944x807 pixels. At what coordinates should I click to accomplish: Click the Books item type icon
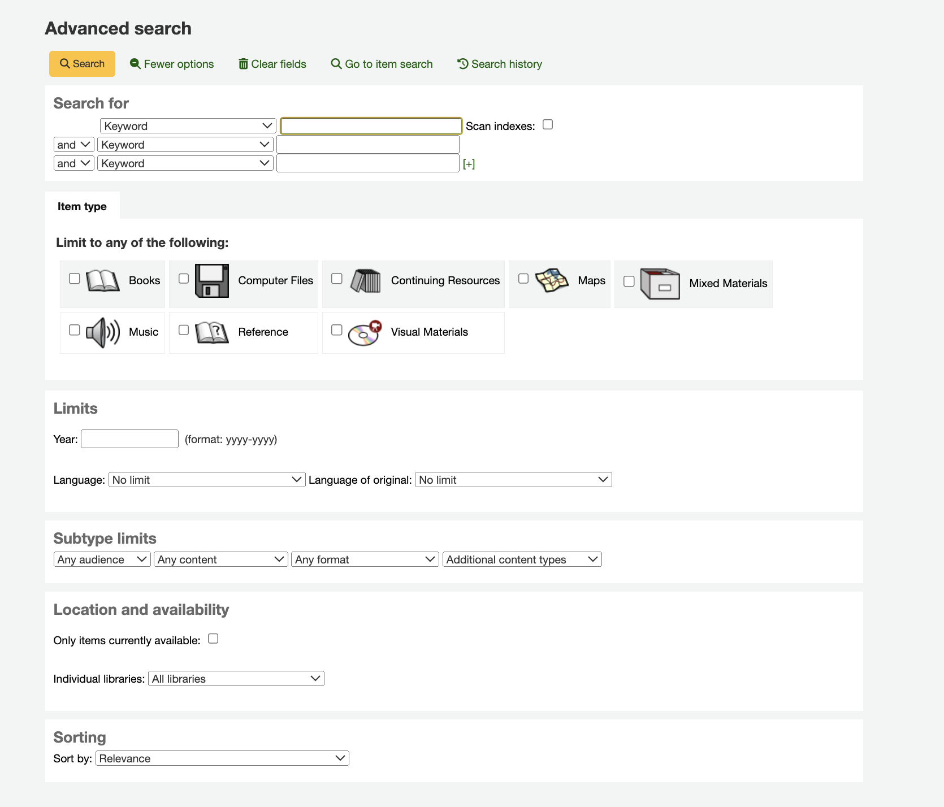[x=102, y=280]
